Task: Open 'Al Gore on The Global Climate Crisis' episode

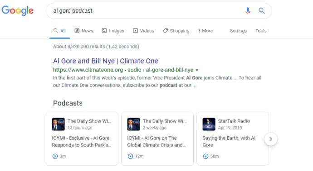Action: pos(156,142)
